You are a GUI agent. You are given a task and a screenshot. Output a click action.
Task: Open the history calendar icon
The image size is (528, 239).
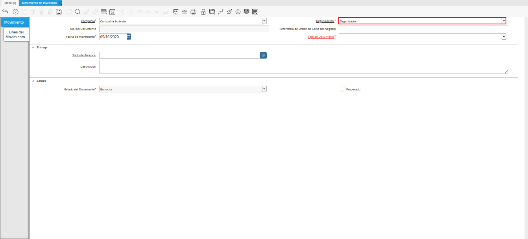(x=112, y=12)
